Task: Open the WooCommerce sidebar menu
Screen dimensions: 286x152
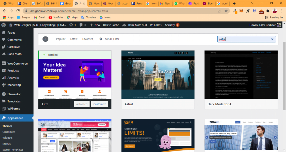Action: [17, 63]
